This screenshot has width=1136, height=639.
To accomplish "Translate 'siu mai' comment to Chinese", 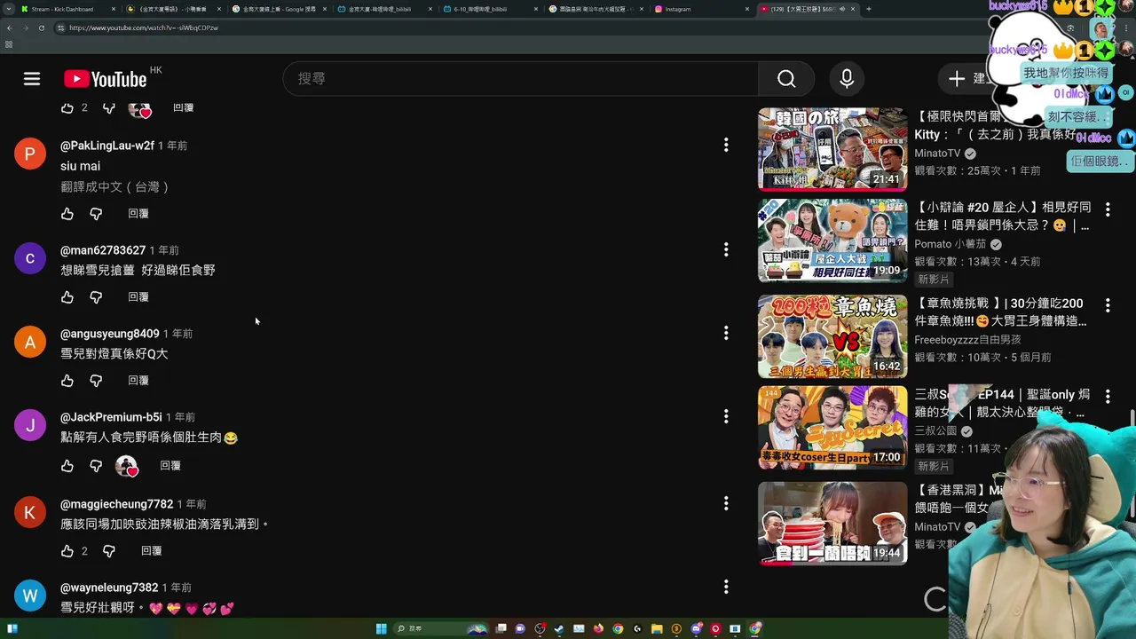I will click(x=114, y=187).
